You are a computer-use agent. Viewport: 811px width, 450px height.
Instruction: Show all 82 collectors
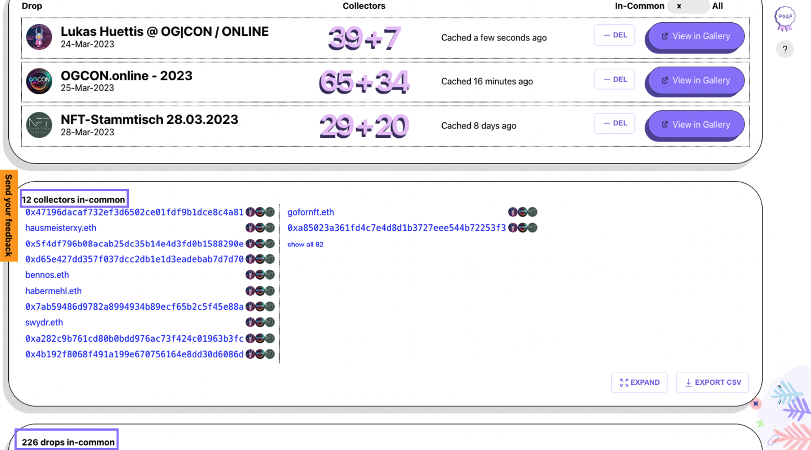(x=305, y=244)
